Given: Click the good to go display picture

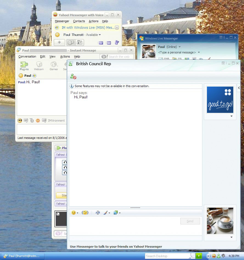Looking at the screenshot, I should pos(220,100).
